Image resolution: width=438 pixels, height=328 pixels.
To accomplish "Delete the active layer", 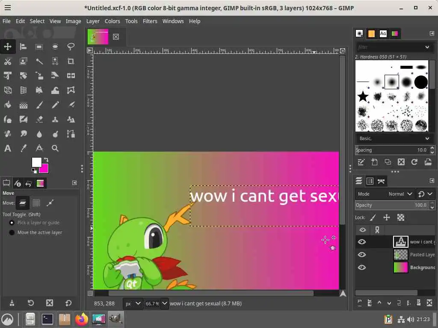I will tap(429, 303).
